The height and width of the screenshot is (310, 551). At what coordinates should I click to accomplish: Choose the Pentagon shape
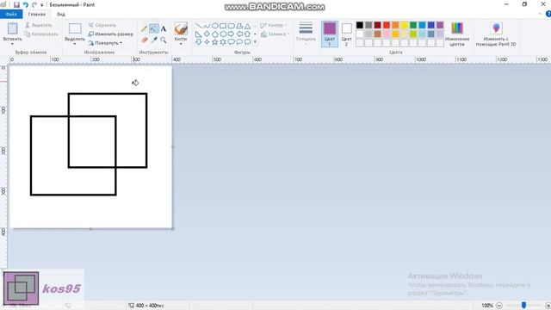click(x=214, y=34)
